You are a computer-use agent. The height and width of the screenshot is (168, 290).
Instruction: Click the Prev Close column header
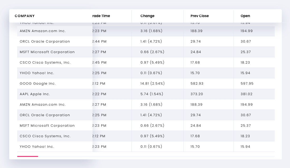click(x=200, y=16)
